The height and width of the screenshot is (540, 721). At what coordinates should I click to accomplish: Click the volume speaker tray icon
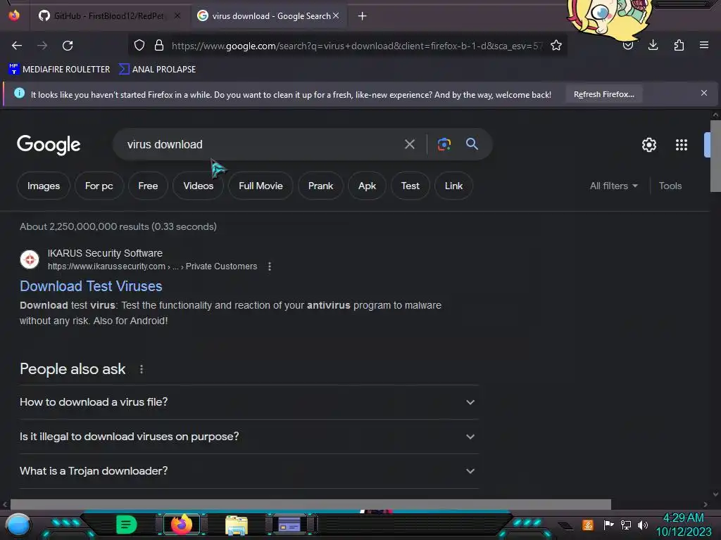pos(642,525)
